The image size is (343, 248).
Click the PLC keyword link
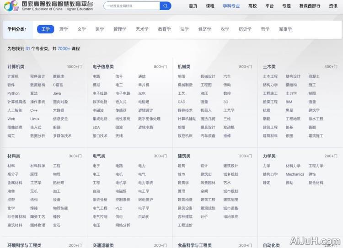click(119, 208)
